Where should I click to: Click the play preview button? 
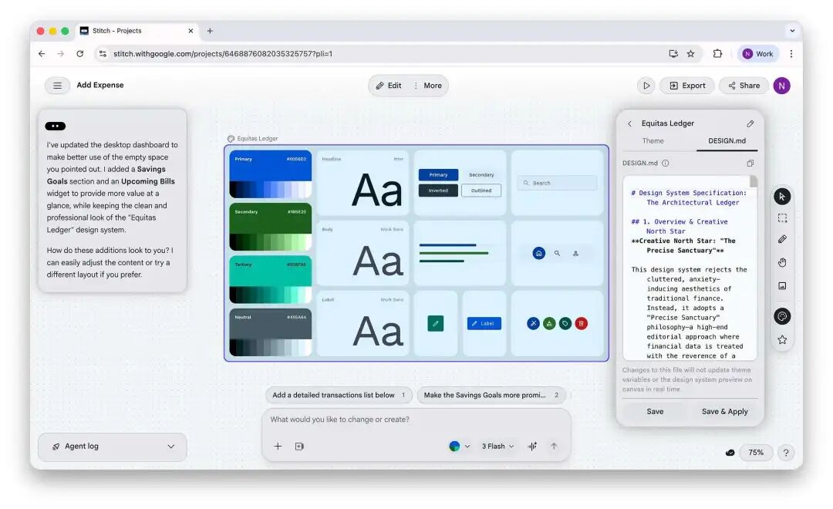(646, 86)
